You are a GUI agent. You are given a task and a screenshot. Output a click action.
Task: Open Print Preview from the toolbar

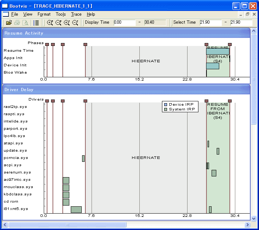click(x=26, y=23)
